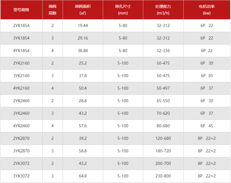The width and height of the screenshot is (231, 183).
Task: Select the 电机功率 (kw) header
Action: [x=207, y=10]
